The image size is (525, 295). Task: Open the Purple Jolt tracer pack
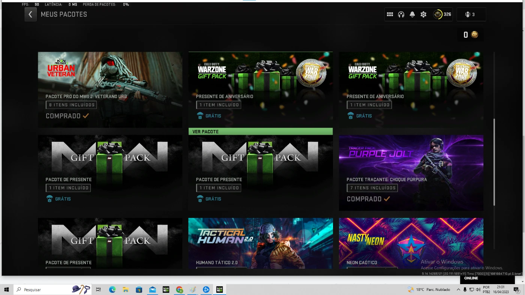(x=411, y=173)
